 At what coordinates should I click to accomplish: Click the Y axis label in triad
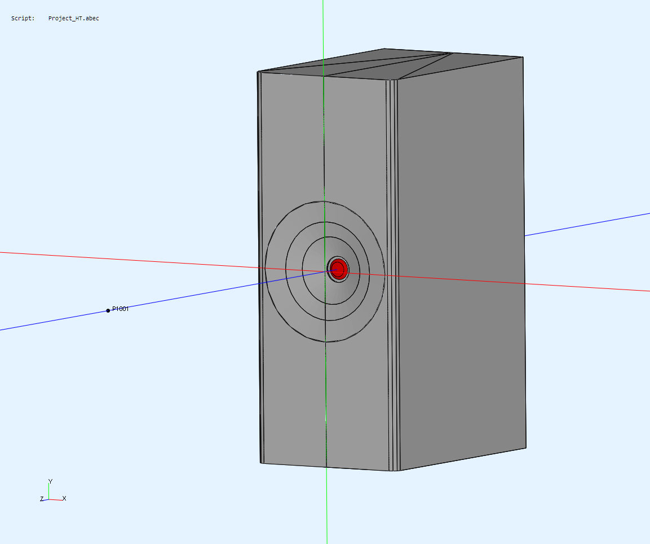tap(50, 481)
